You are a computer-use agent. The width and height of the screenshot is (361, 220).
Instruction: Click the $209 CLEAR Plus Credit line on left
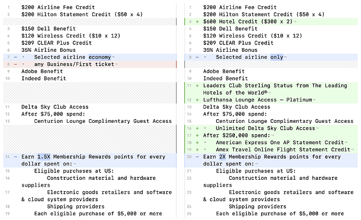[x=55, y=43]
